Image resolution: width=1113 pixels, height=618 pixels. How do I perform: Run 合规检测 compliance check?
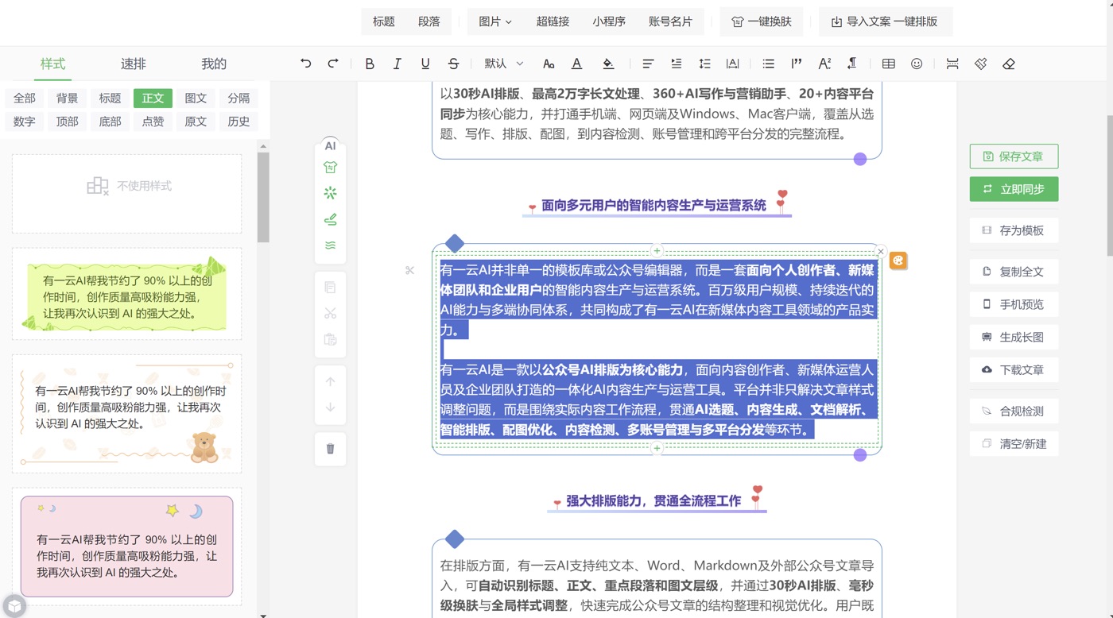[1014, 411]
